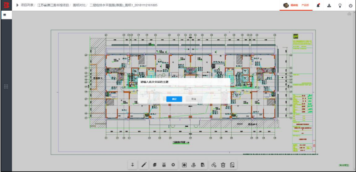Dismiss dialog with 取消 button

[x=194, y=99]
